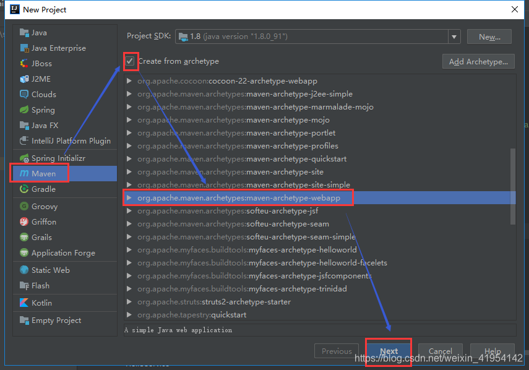Screen dimensions: 529x370
Task: Expand org.apache.tapestry:quickstart node
Action: click(x=129, y=315)
